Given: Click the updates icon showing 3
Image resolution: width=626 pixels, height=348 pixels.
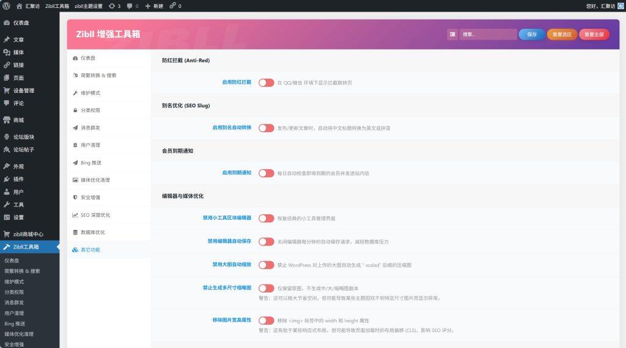Looking at the screenshot, I should [x=112, y=6].
